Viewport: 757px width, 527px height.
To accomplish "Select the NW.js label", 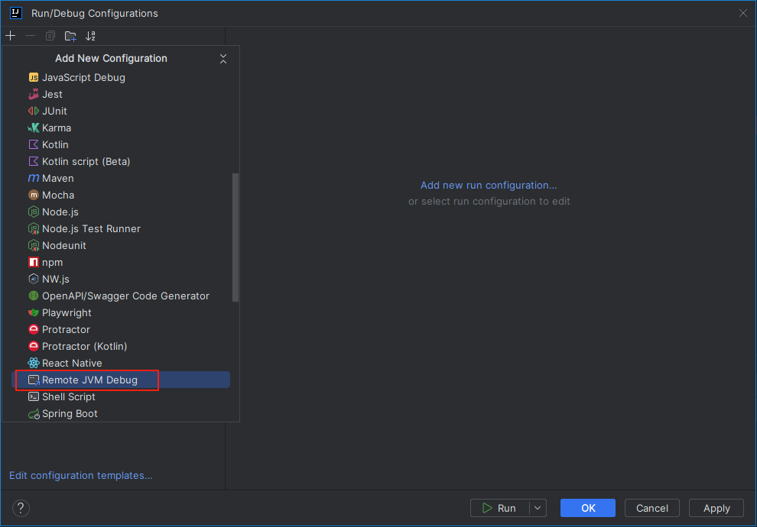I will point(56,280).
